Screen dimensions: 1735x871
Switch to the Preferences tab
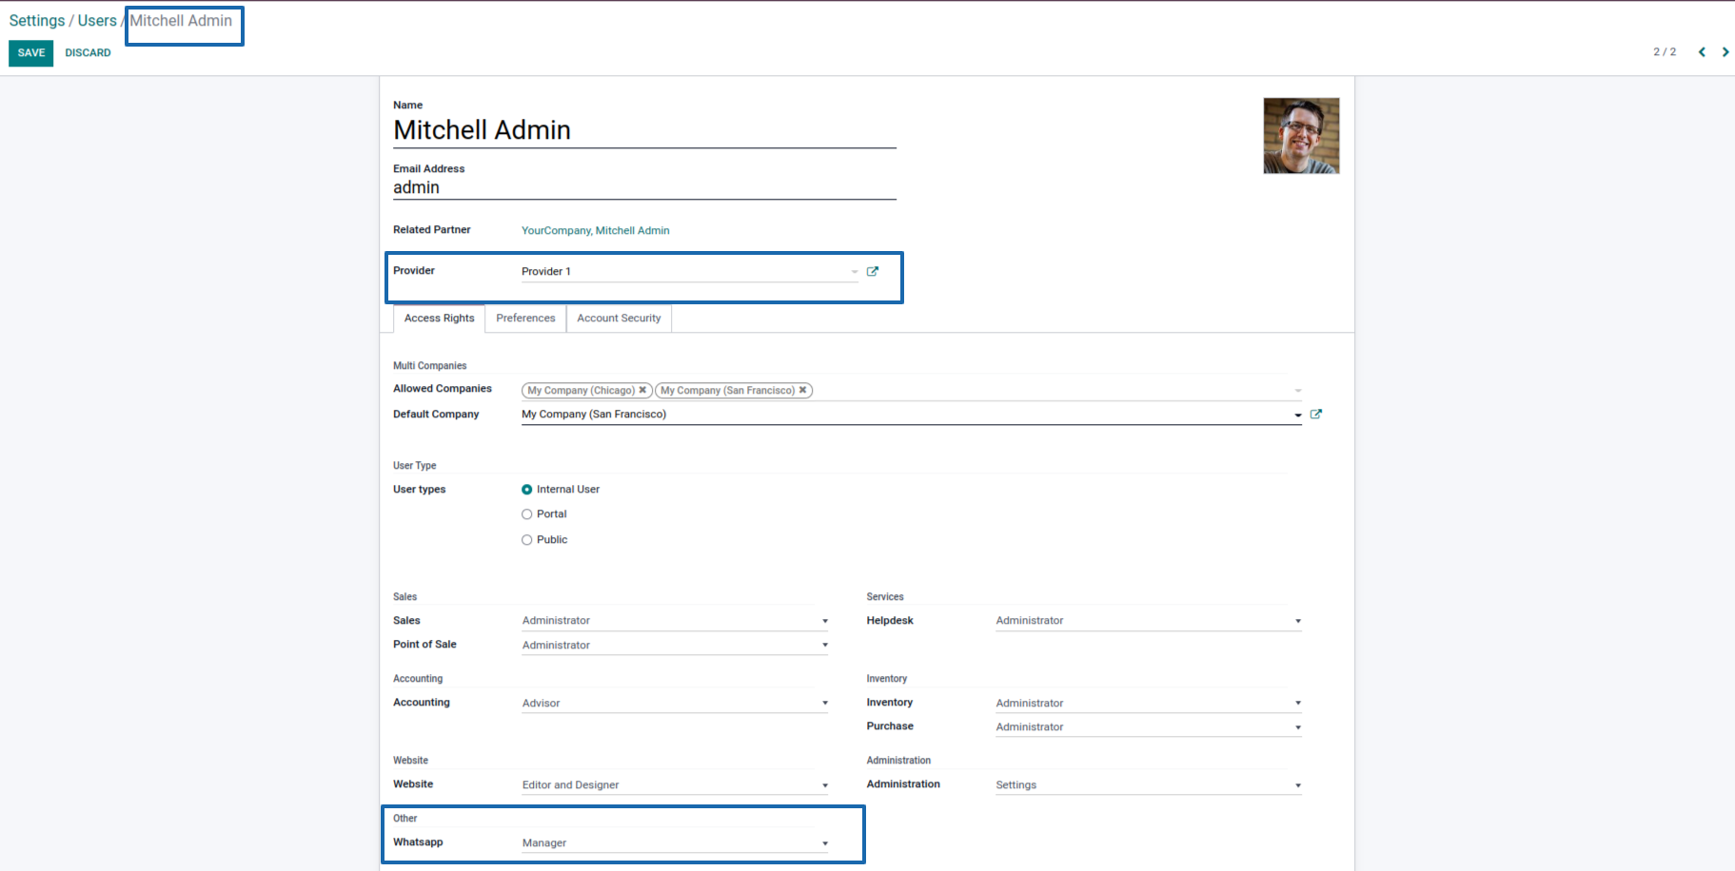(x=525, y=319)
